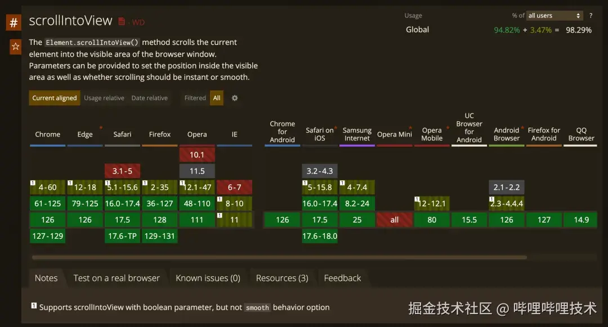Select the All browsers option
This screenshot has height=327, width=608.
tap(216, 98)
